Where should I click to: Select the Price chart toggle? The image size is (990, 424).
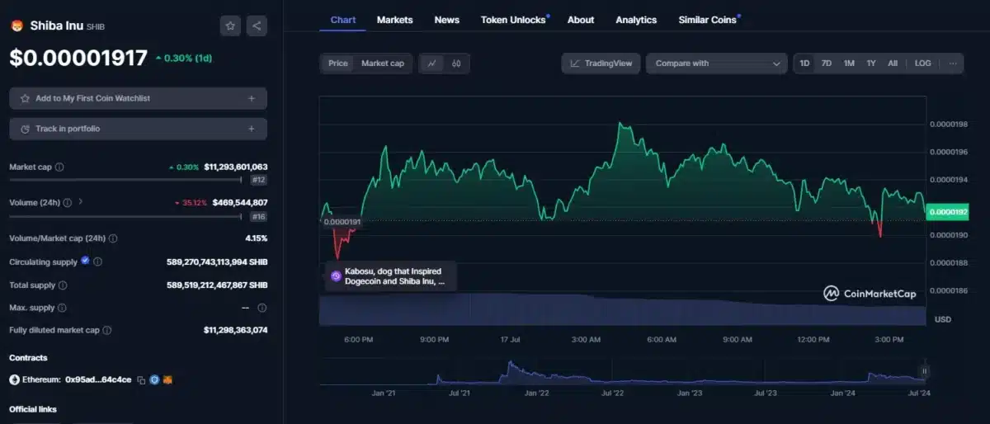click(338, 64)
